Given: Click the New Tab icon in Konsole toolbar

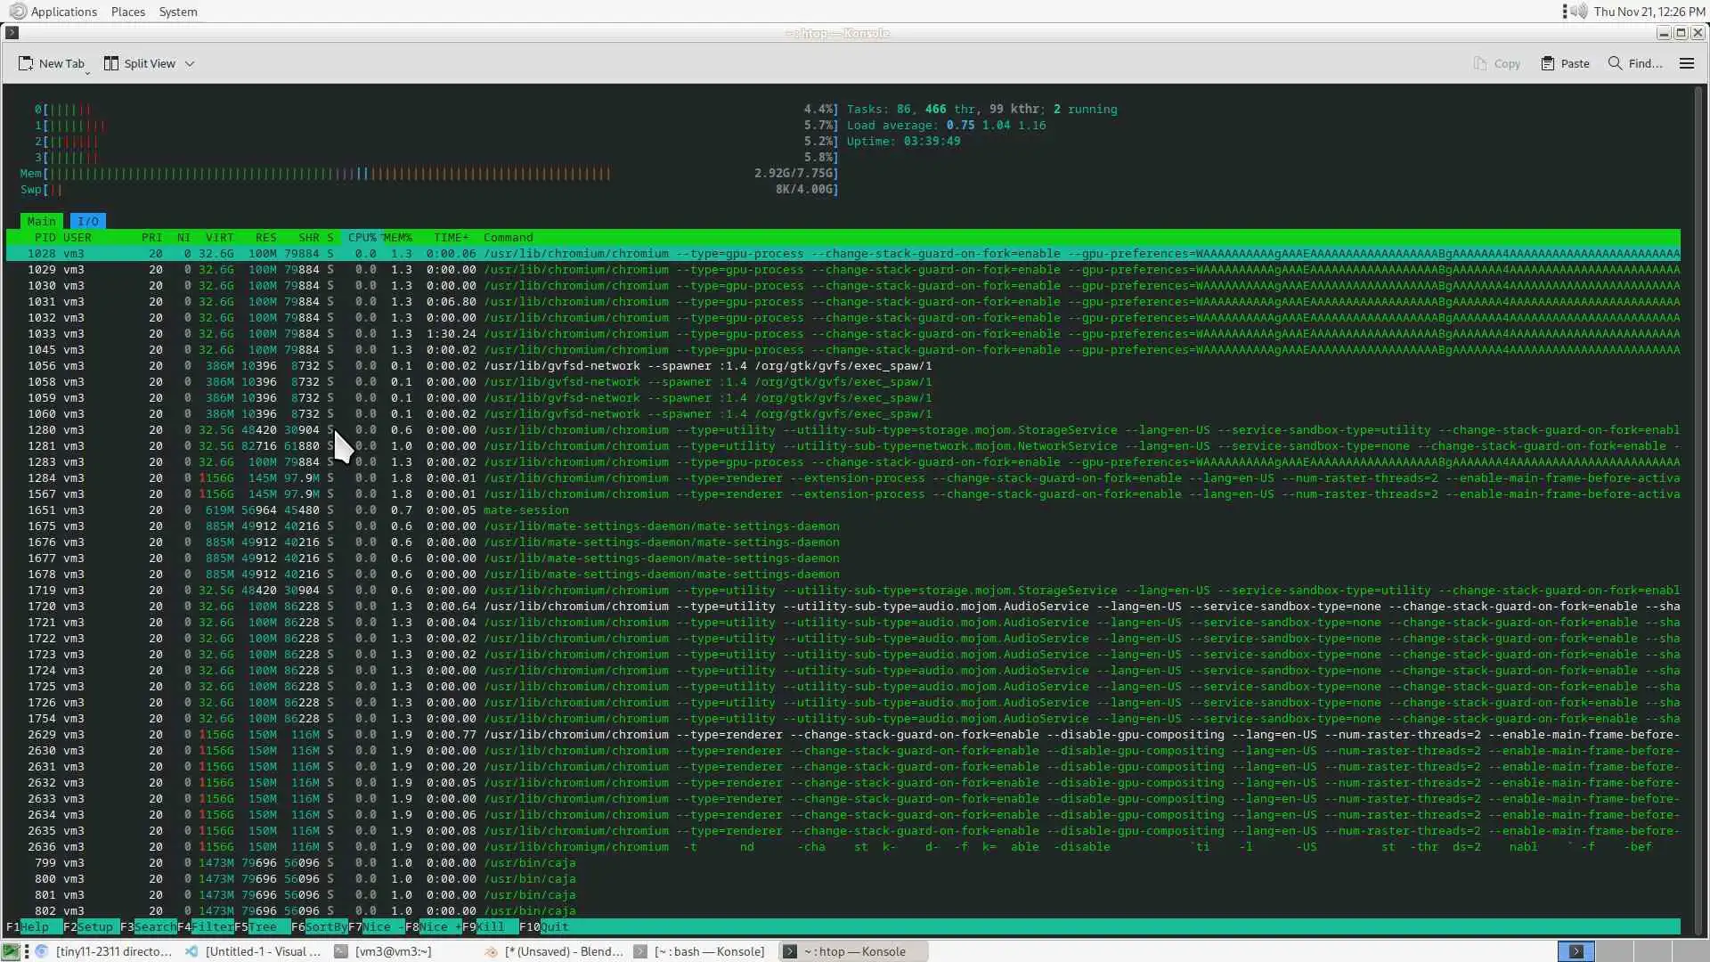Looking at the screenshot, I should coord(26,63).
